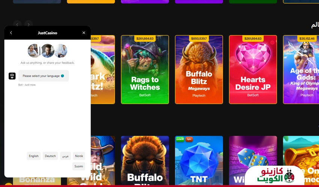Click the 'Please select your language' message

44,76
